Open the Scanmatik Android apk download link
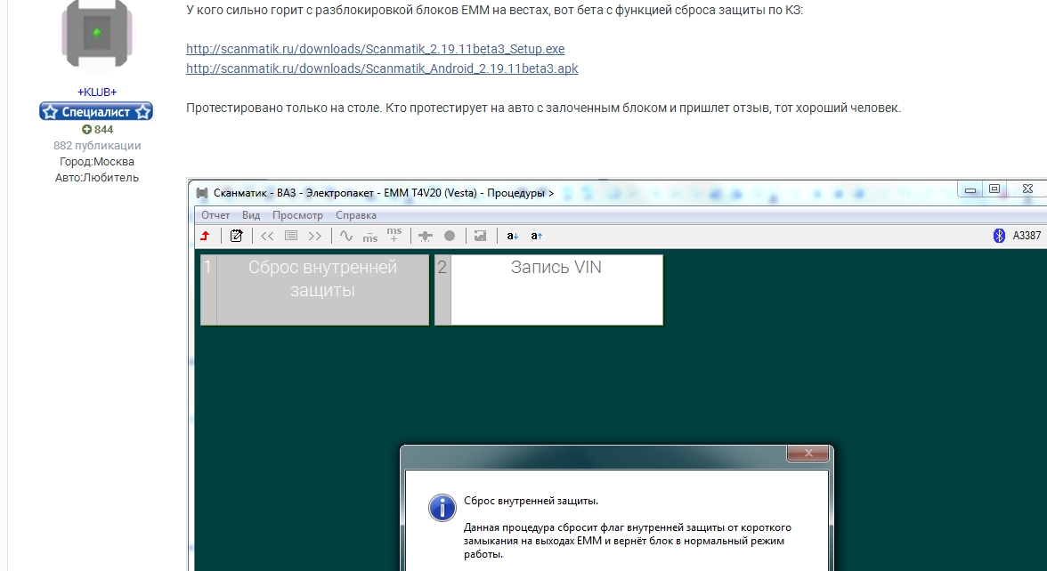The width and height of the screenshot is (1047, 571). pos(382,68)
